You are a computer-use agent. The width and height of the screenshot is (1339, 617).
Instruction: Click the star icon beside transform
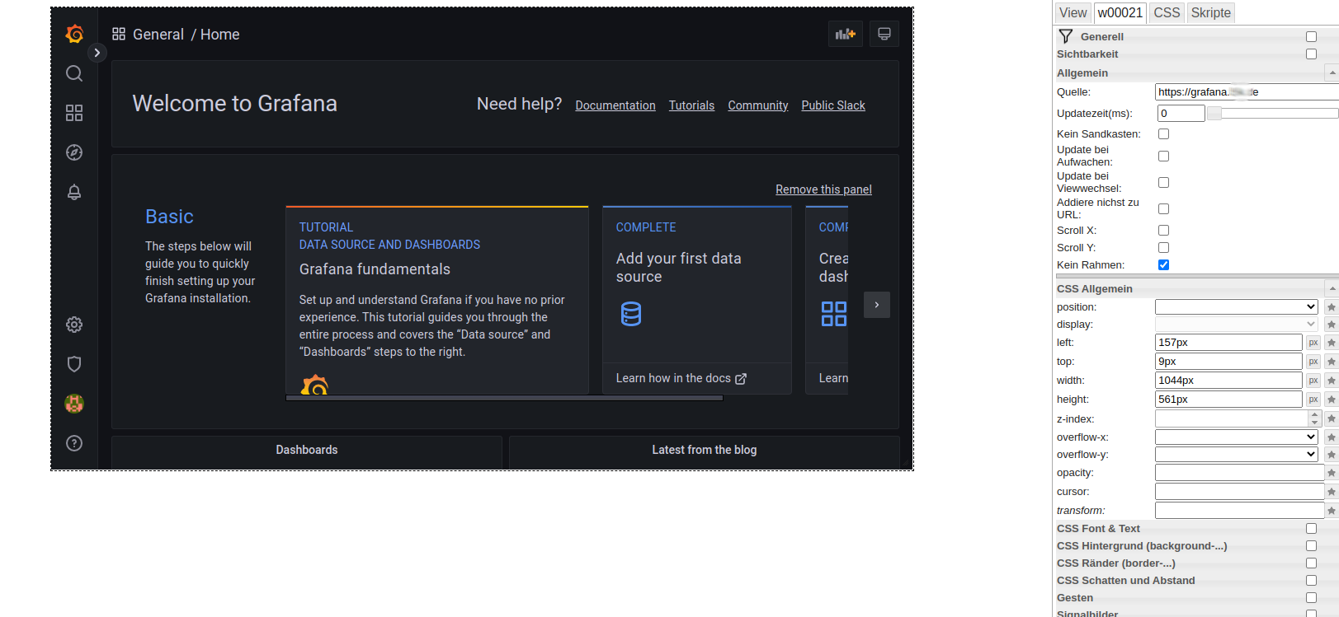1331,511
